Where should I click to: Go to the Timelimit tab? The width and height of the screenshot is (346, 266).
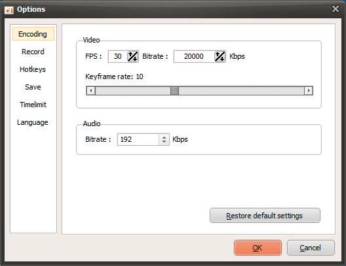(33, 105)
